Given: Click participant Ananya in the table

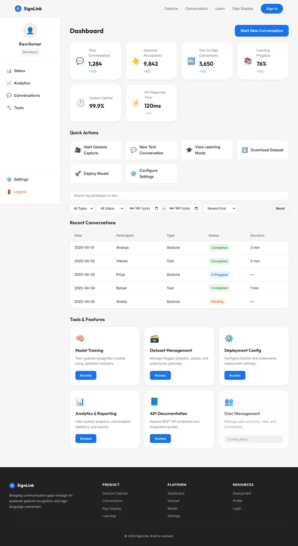Looking at the screenshot, I should (x=122, y=248).
